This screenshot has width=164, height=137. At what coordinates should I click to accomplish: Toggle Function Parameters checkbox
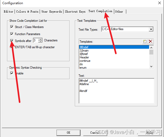coord(12,34)
